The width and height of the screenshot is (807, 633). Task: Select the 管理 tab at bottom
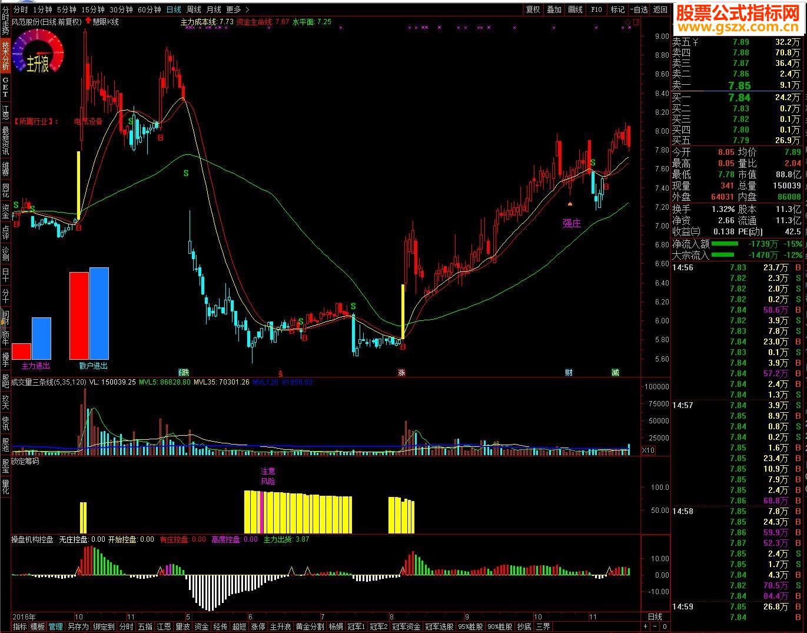pyautogui.click(x=56, y=627)
